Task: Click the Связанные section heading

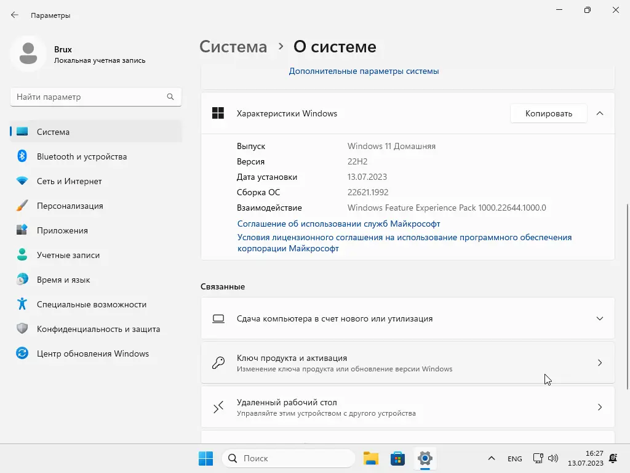Action: 223,286
